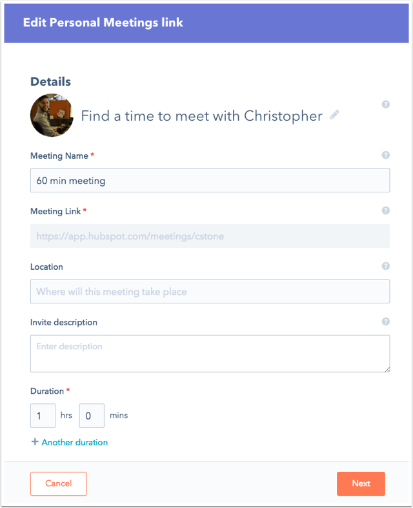The image size is (413, 508).
Task: Click the minutes duration box
Action: tap(92, 416)
